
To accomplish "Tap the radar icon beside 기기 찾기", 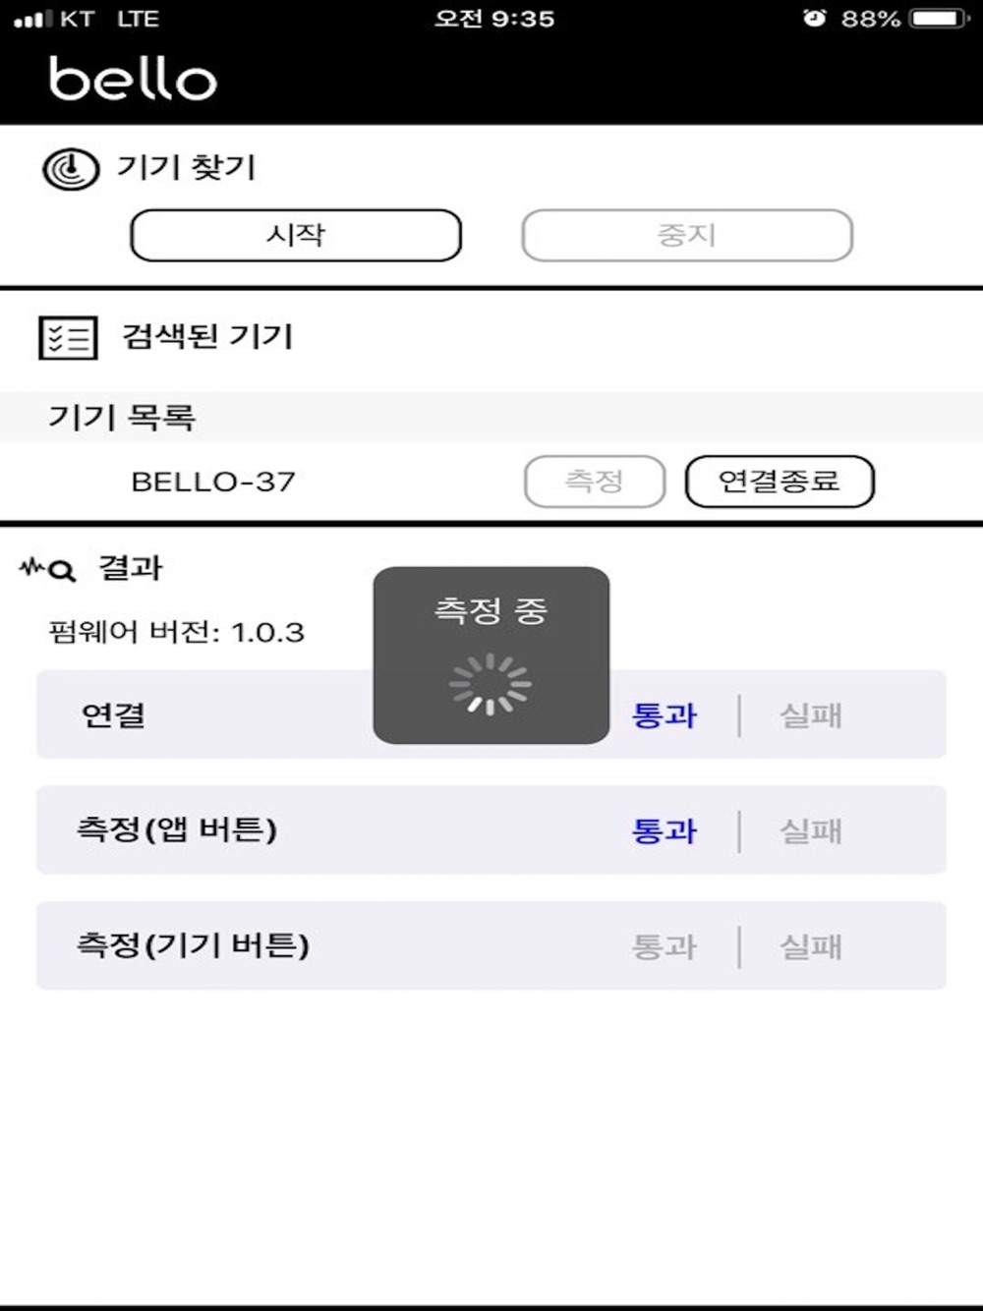I will (71, 169).
